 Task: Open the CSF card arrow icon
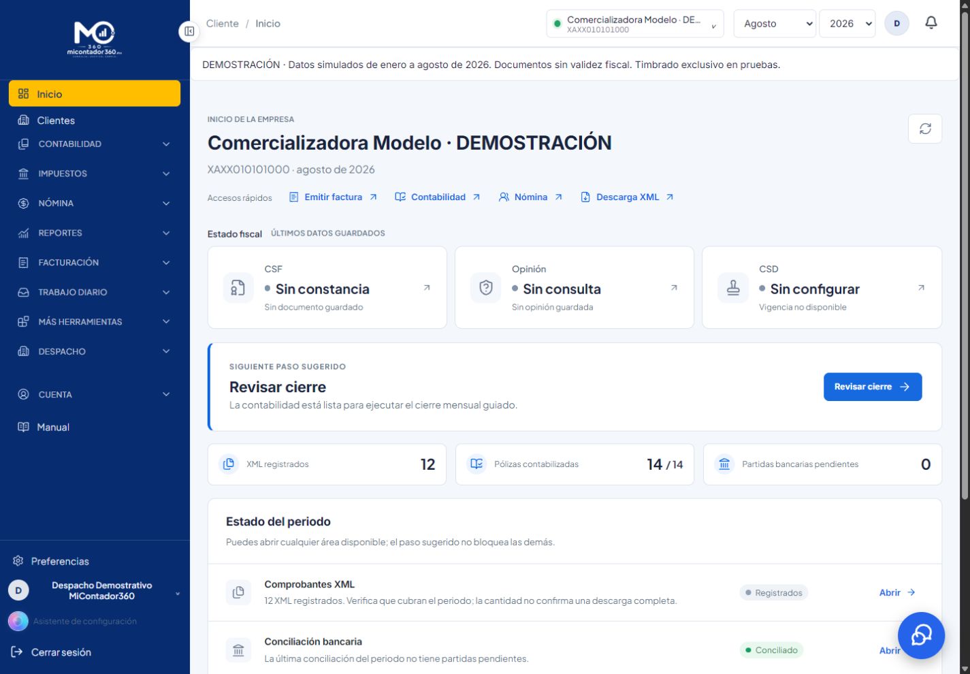pos(427,288)
